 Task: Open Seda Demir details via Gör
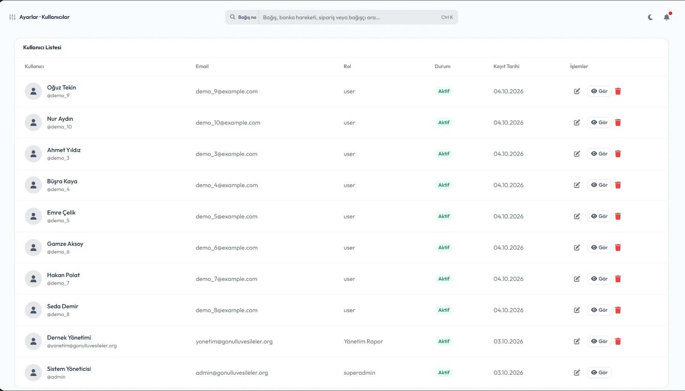click(x=599, y=310)
